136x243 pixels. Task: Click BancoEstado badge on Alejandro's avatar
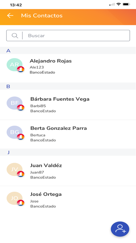click(x=20, y=69)
